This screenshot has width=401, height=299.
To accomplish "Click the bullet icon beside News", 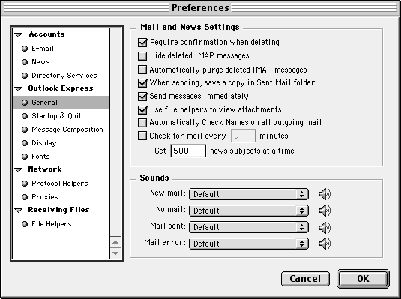I will point(25,62).
